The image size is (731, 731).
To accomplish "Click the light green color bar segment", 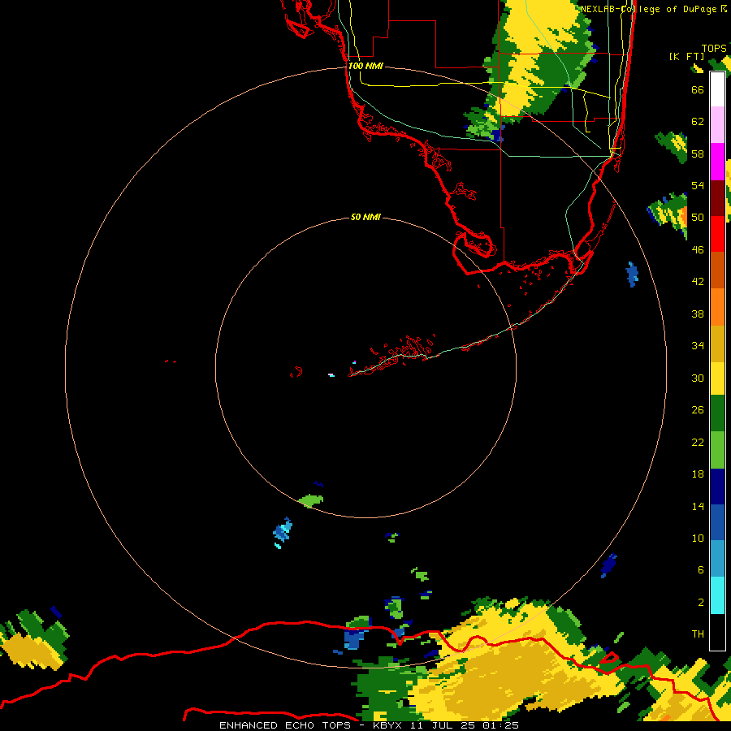I will 717,450.
